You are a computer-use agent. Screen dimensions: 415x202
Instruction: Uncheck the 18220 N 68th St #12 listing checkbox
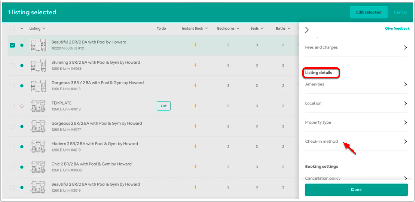click(x=12, y=45)
